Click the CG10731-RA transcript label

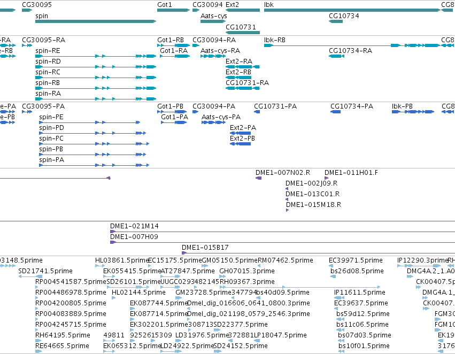tap(247, 83)
